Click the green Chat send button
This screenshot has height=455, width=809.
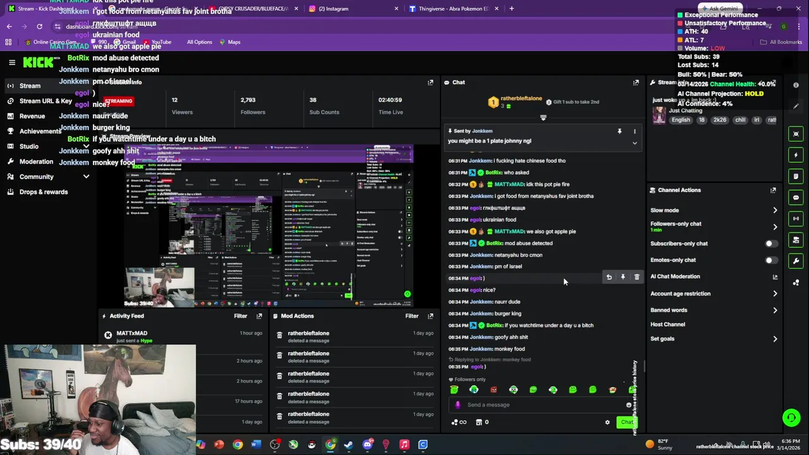626,422
